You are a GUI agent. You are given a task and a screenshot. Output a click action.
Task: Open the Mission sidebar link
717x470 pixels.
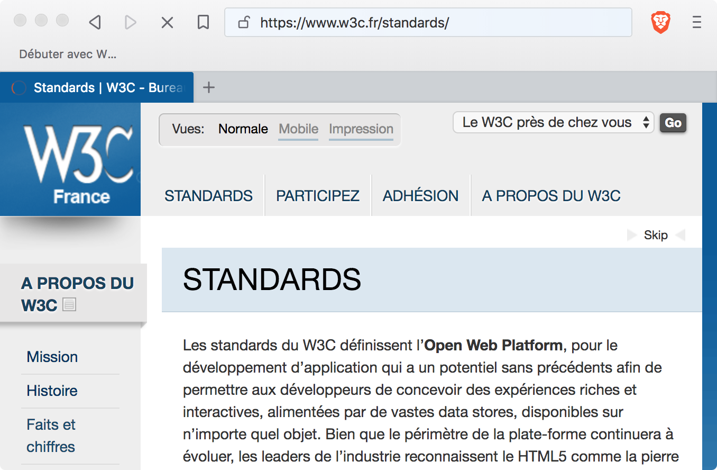(52, 357)
